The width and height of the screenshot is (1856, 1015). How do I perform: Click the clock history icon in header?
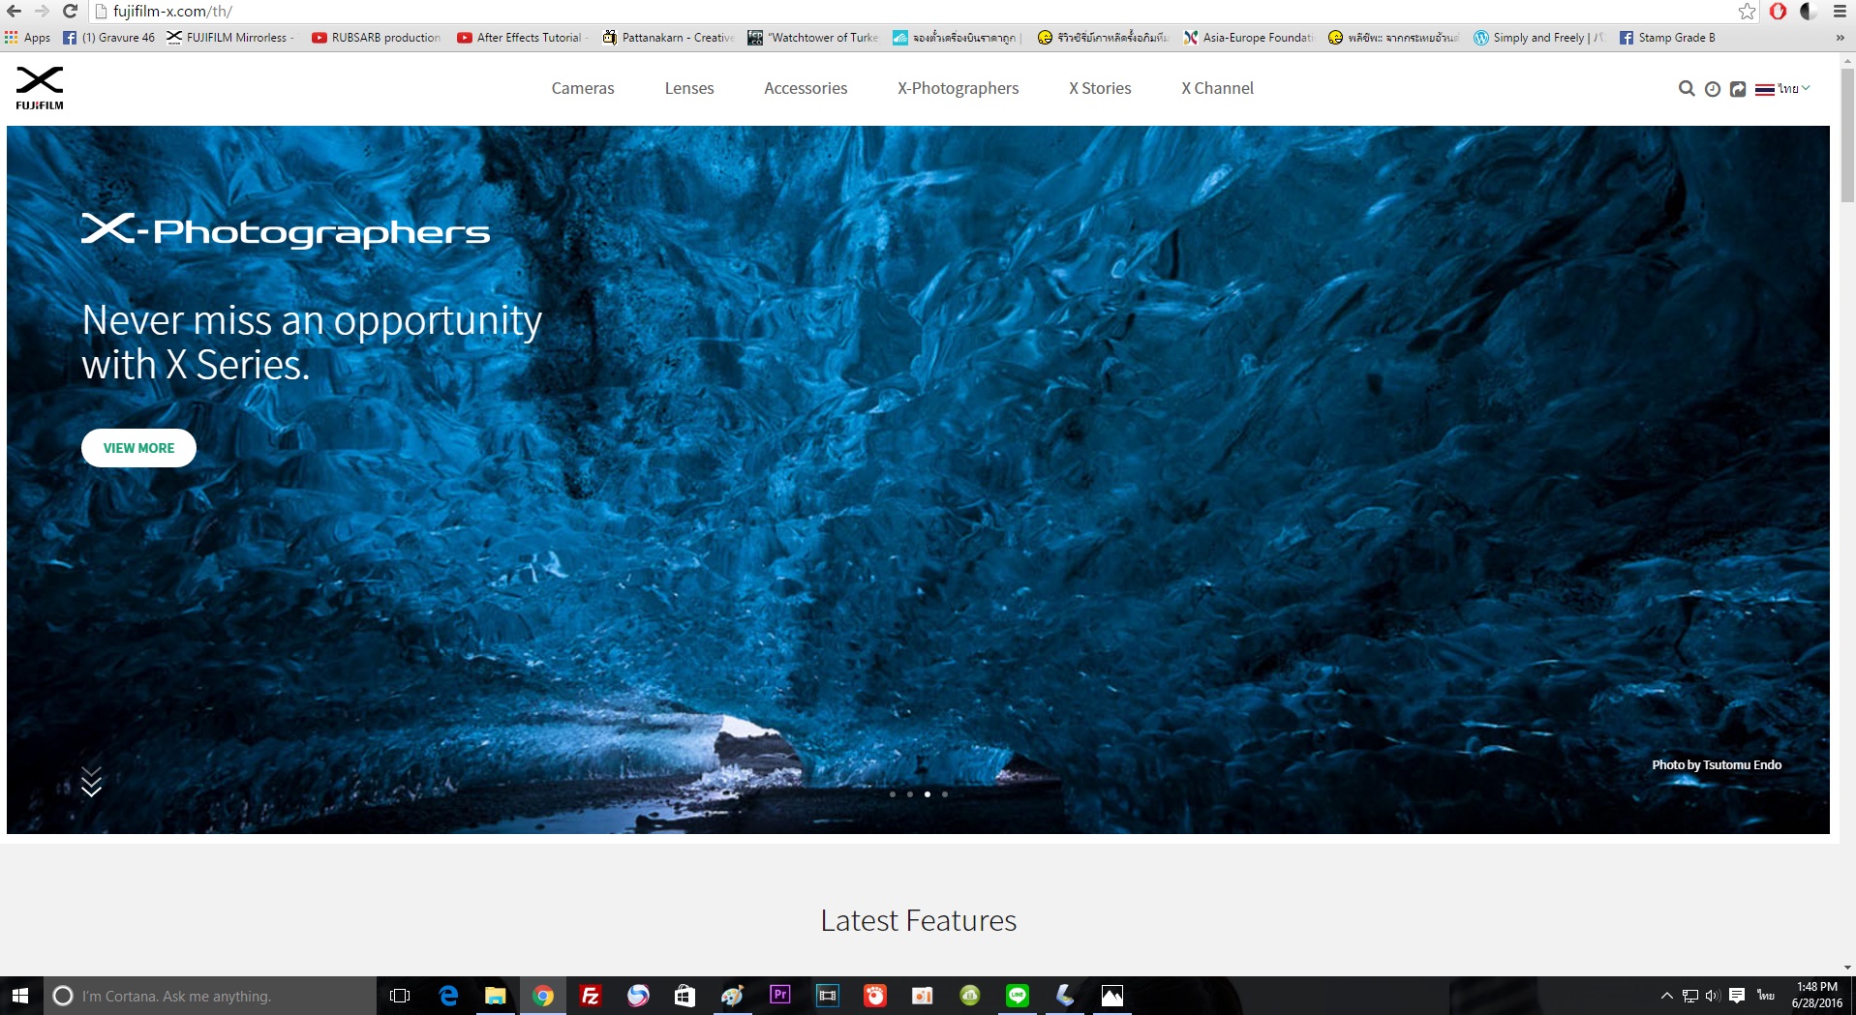click(x=1713, y=89)
